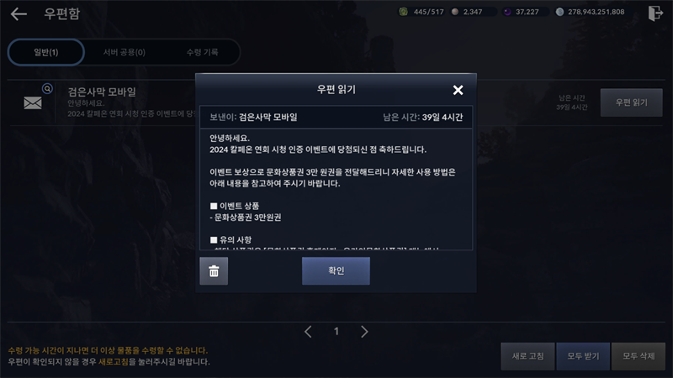Go to the previous mail page arrow
The height and width of the screenshot is (378, 673).
tap(308, 331)
